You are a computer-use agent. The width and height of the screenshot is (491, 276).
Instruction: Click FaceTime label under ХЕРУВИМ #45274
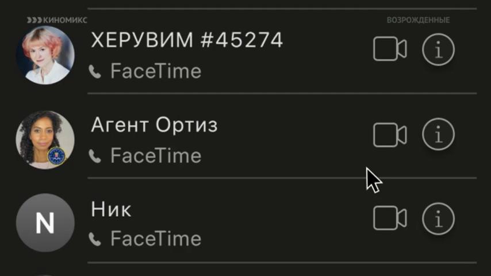tap(155, 72)
